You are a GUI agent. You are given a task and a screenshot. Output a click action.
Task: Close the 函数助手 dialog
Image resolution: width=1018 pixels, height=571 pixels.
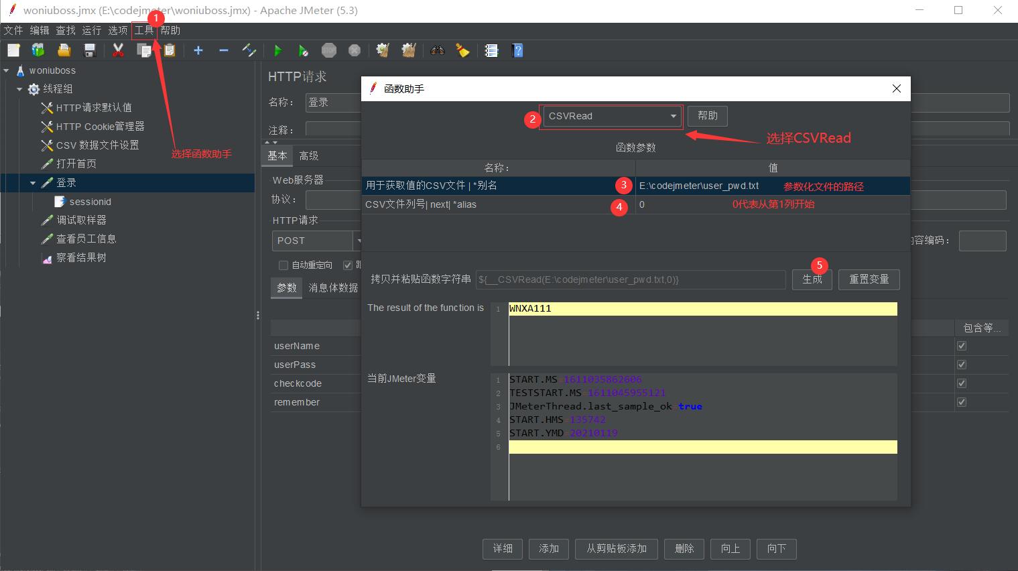[x=896, y=88]
